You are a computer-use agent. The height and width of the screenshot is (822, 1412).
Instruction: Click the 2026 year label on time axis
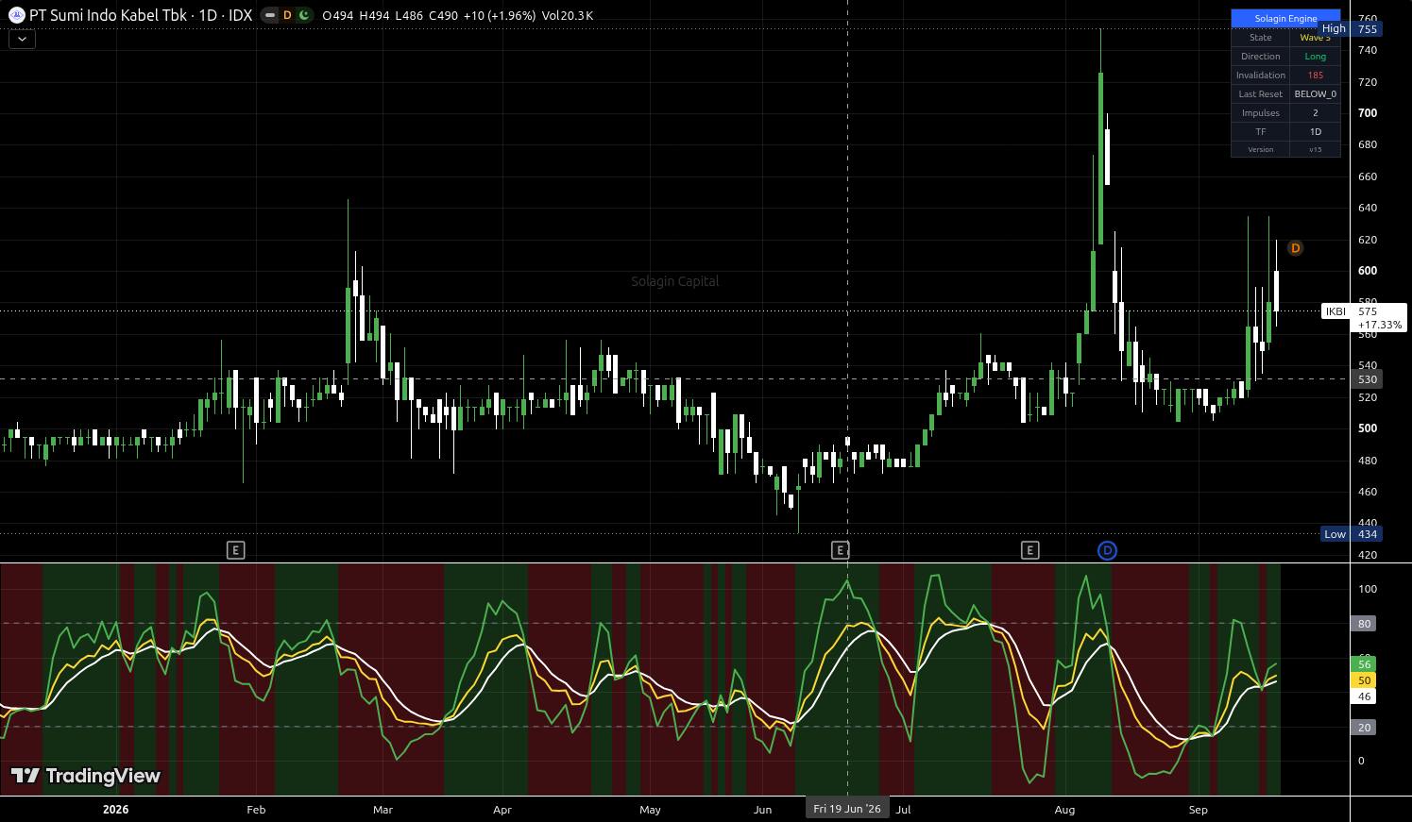[115, 810]
